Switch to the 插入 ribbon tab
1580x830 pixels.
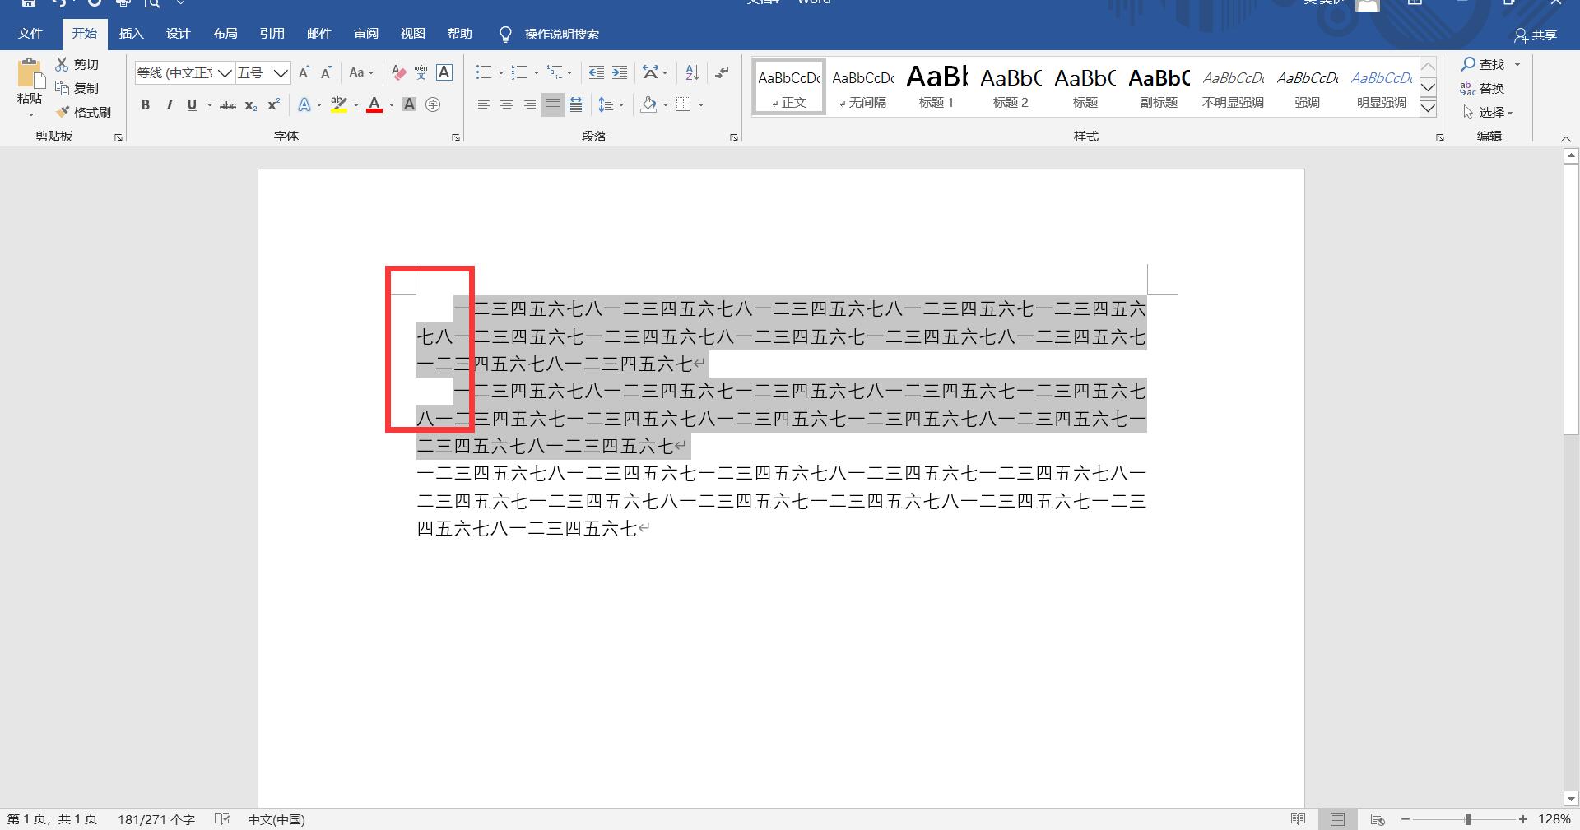tap(131, 34)
